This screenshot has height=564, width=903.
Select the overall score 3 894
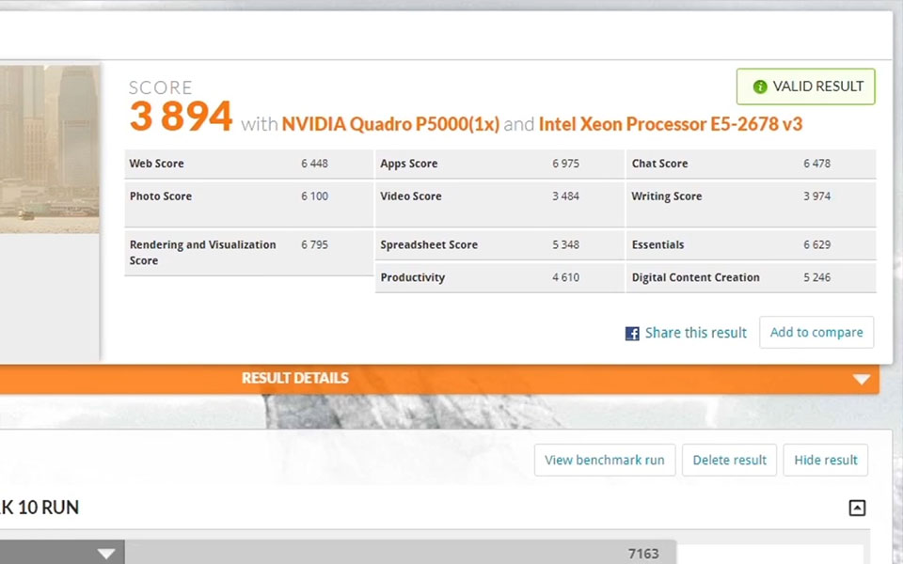coord(181,117)
